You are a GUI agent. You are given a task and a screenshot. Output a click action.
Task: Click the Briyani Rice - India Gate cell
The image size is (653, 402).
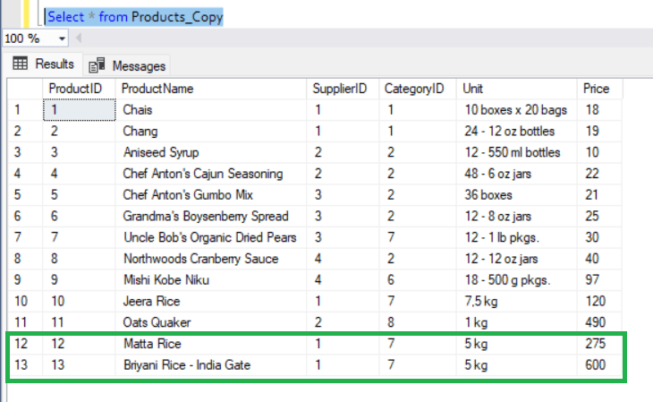[188, 365]
